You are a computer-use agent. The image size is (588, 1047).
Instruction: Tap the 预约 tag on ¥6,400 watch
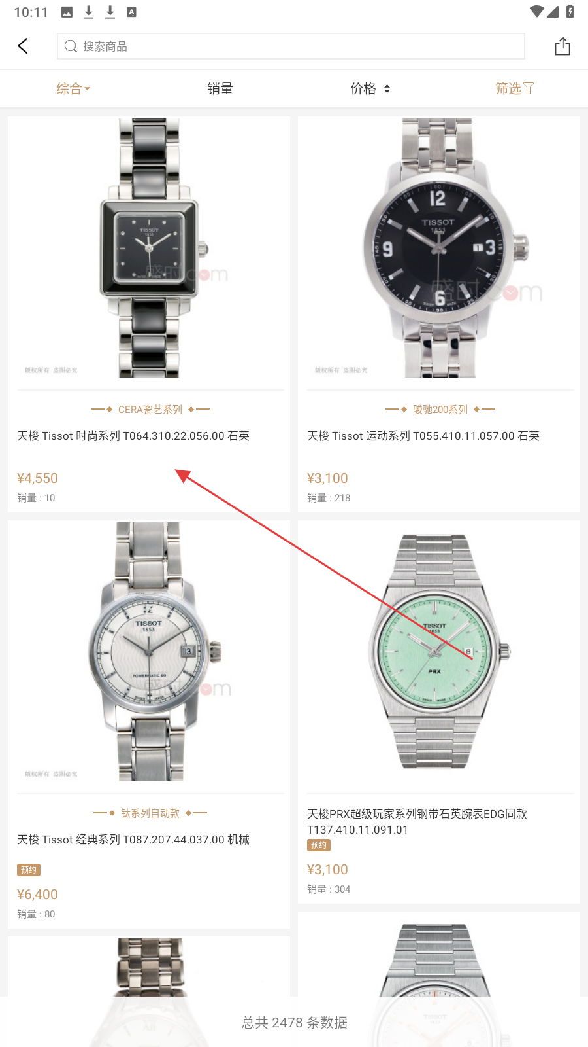(29, 870)
